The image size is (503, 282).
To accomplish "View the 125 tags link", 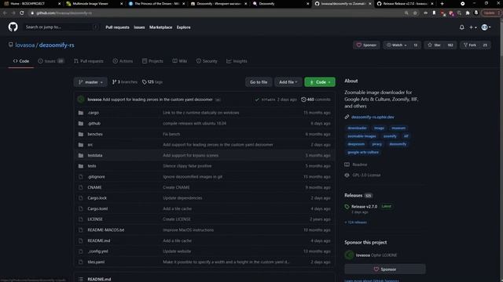I will point(152,82).
